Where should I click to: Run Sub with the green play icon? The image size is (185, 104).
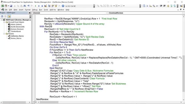coord(35,6)
